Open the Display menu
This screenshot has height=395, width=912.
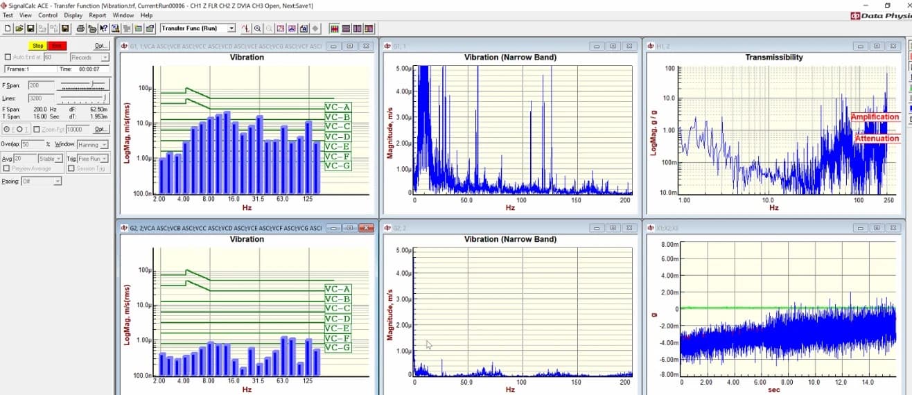coord(73,15)
